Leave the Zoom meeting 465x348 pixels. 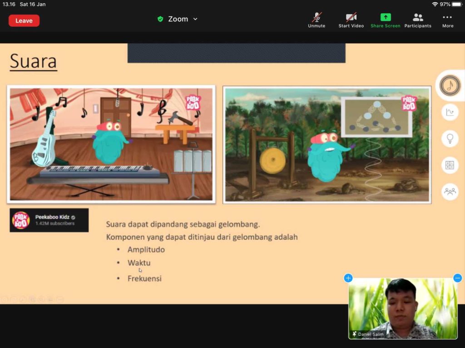tap(24, 20)
